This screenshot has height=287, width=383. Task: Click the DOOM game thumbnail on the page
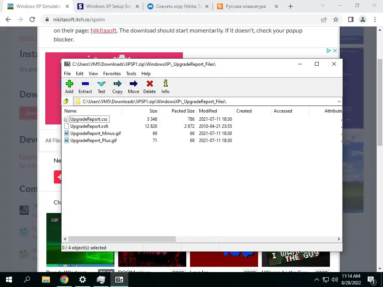pos(152,259)
